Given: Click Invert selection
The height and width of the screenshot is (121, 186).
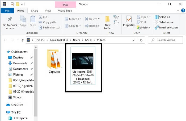Looking at the screenshot, I should coord(166,27).
